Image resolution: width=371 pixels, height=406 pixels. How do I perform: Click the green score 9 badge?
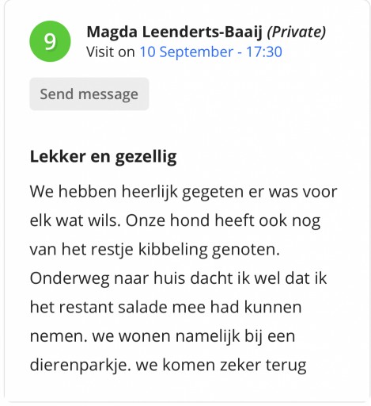(x=50, y=41)
